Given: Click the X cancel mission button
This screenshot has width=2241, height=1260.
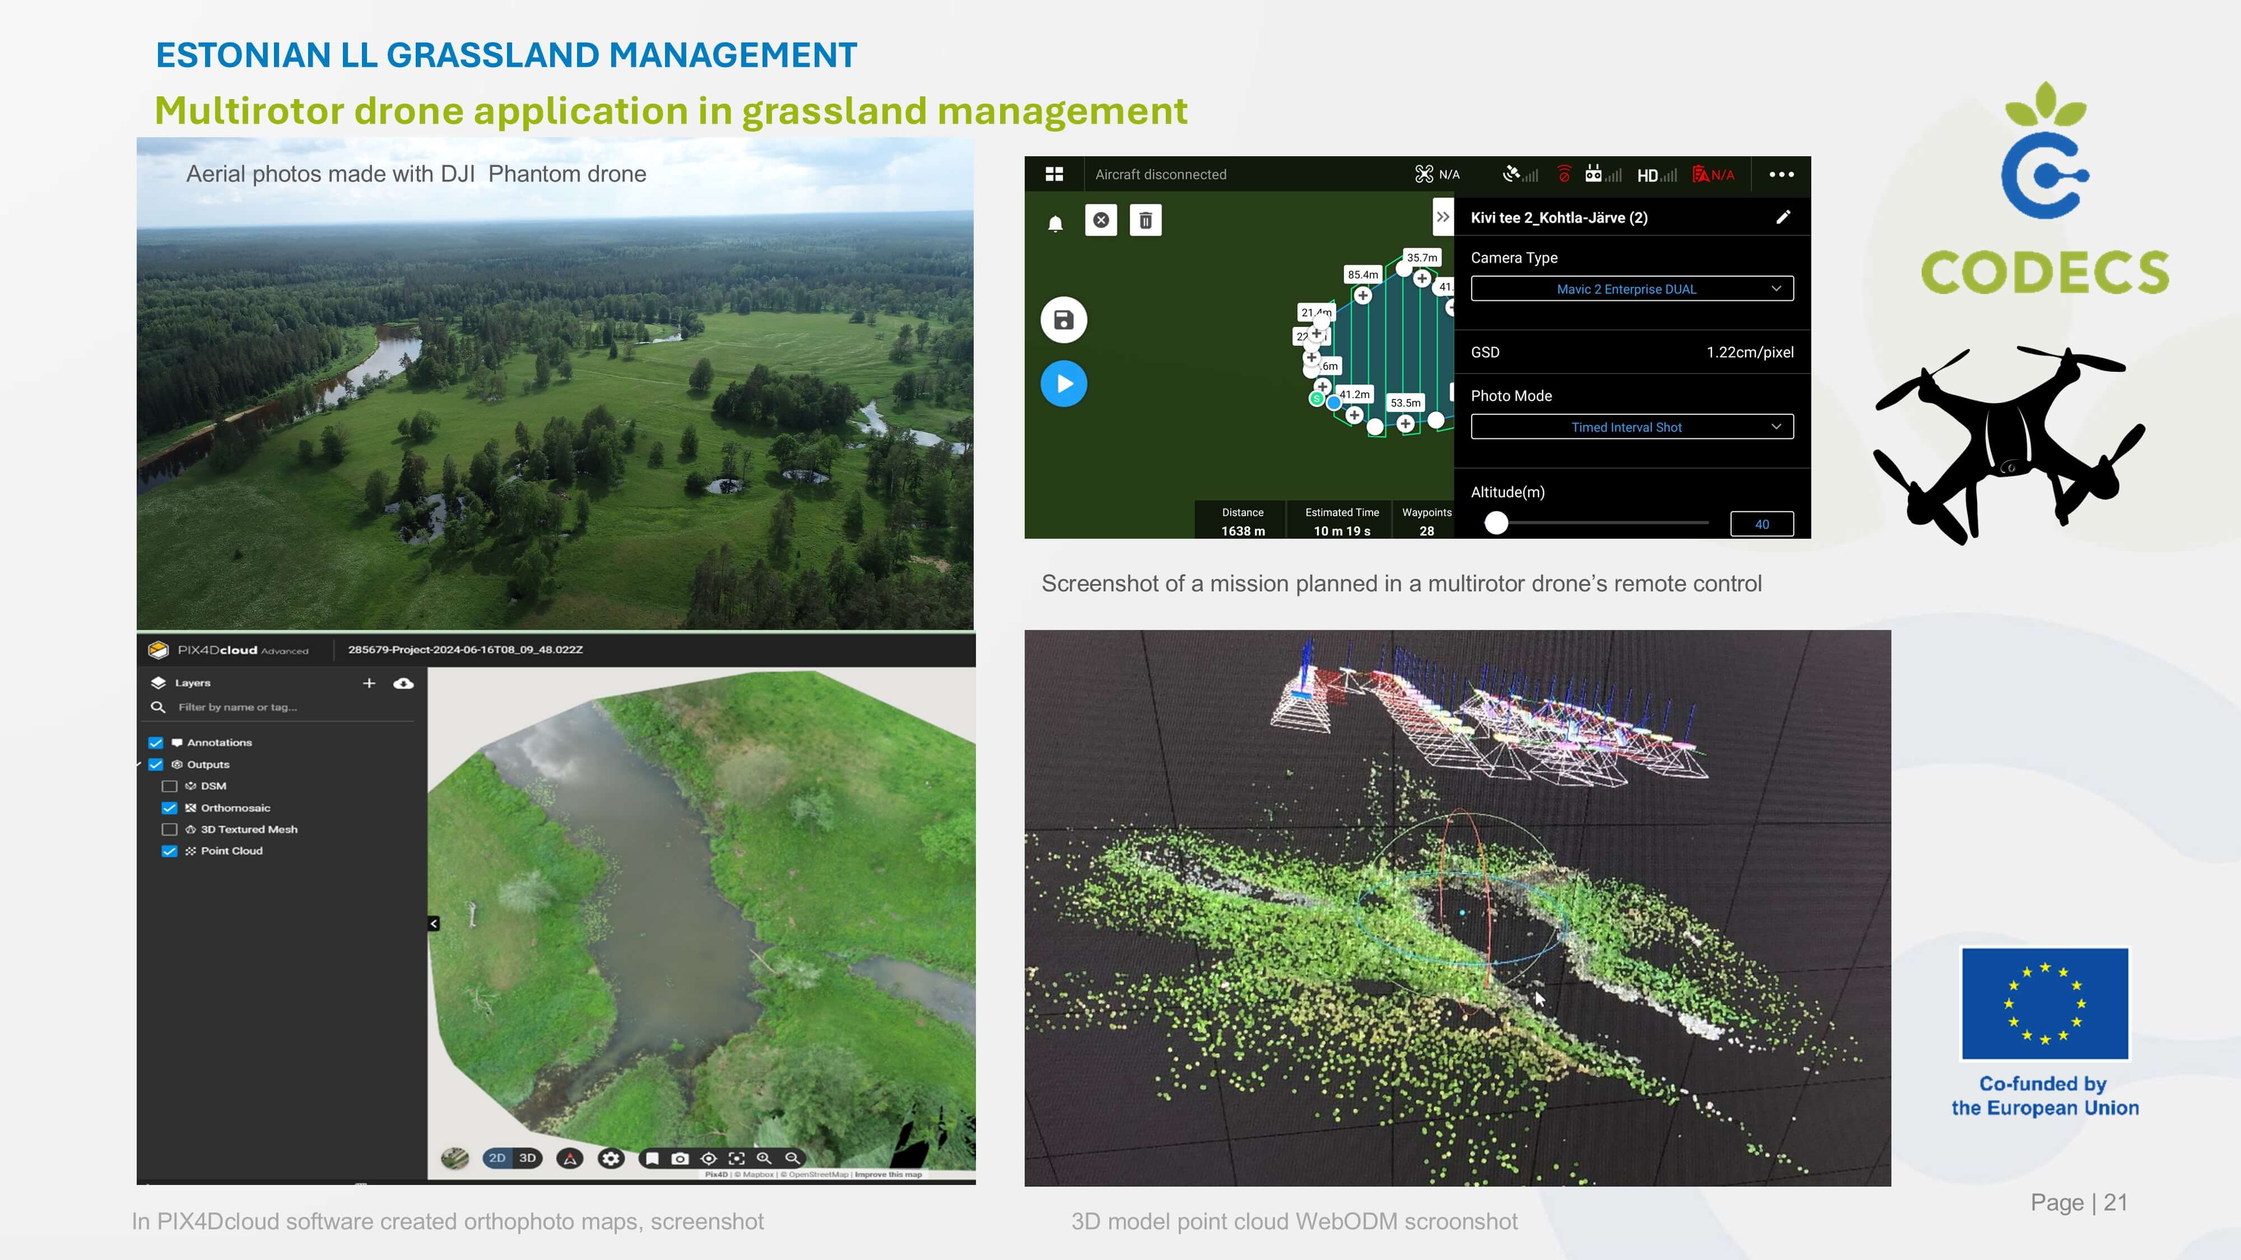Looking at the screenshot, I should [1100, 220].
